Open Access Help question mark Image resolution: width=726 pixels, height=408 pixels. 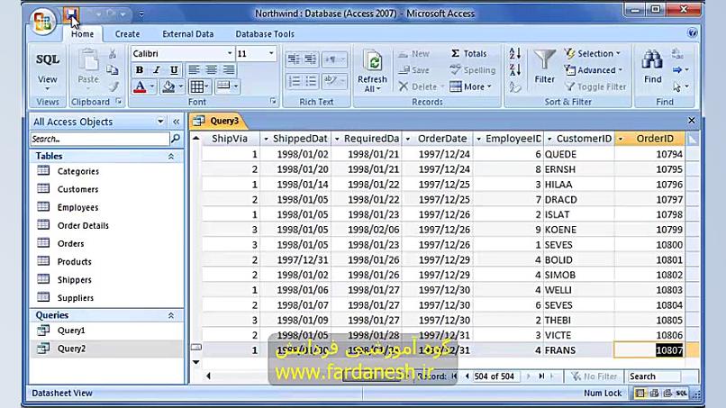pos(692,33)
